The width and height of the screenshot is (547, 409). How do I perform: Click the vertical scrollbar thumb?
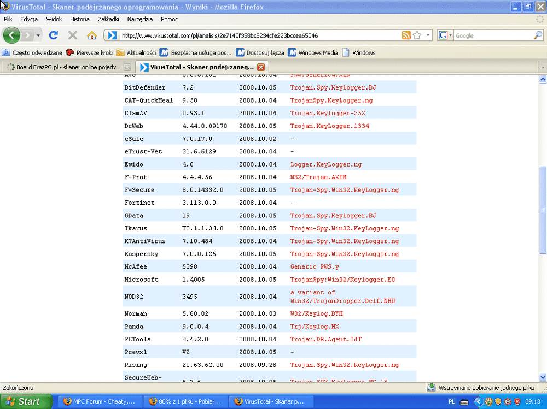pyautogui.click(x=543, y=210)
